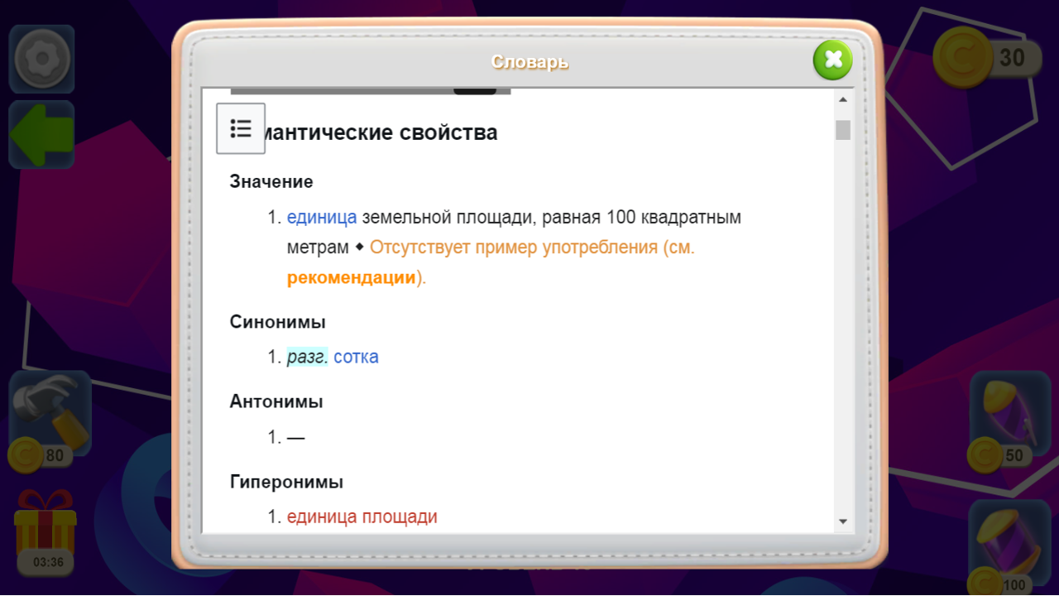Viewport: 1059px width, 596px height.
Task: Select the Синонимы section heading
Action: coord(277,322)
